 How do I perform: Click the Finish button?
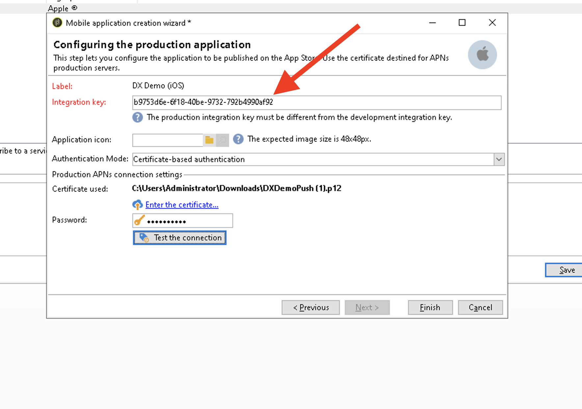430,307
